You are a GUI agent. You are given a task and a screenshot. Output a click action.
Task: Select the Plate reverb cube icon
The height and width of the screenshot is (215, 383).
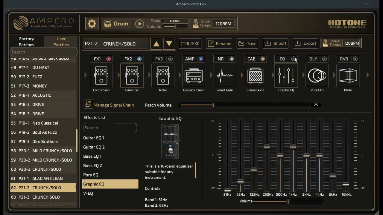coord(348,75)
